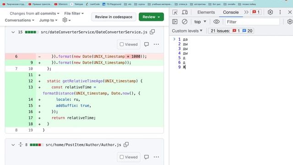Open Conversations dropdown

tap(20, 20)
